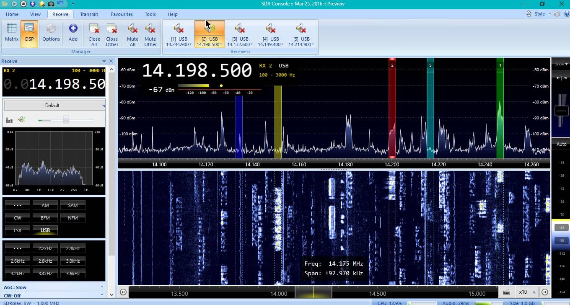Select the DSP icon in the ribbon
570x305 pixels.
[29, 34]
